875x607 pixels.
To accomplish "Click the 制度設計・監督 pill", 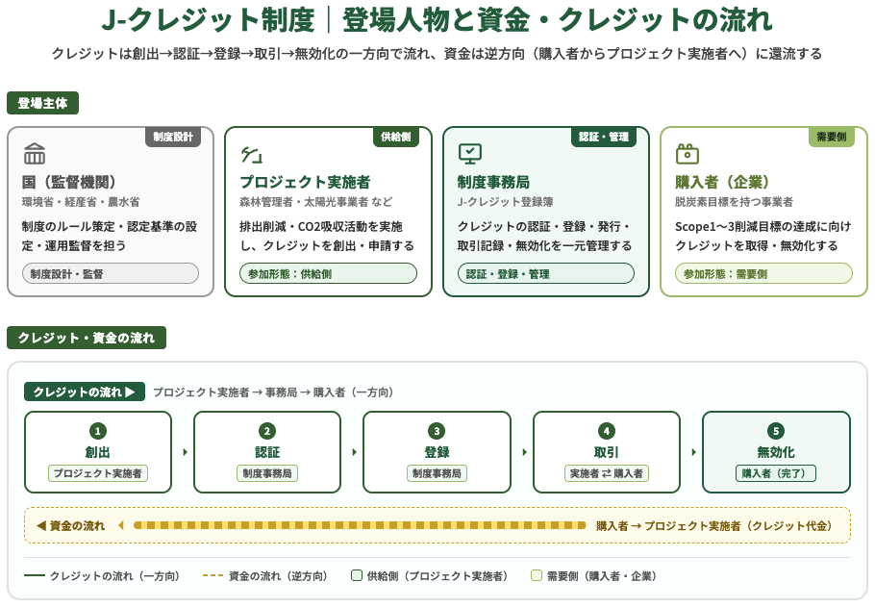I will click(111, 273).
